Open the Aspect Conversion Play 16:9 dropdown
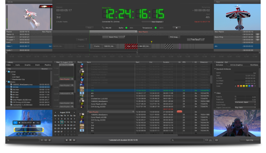Image resolution: width=266 pixels, height=153 pixels. [245, 107]
